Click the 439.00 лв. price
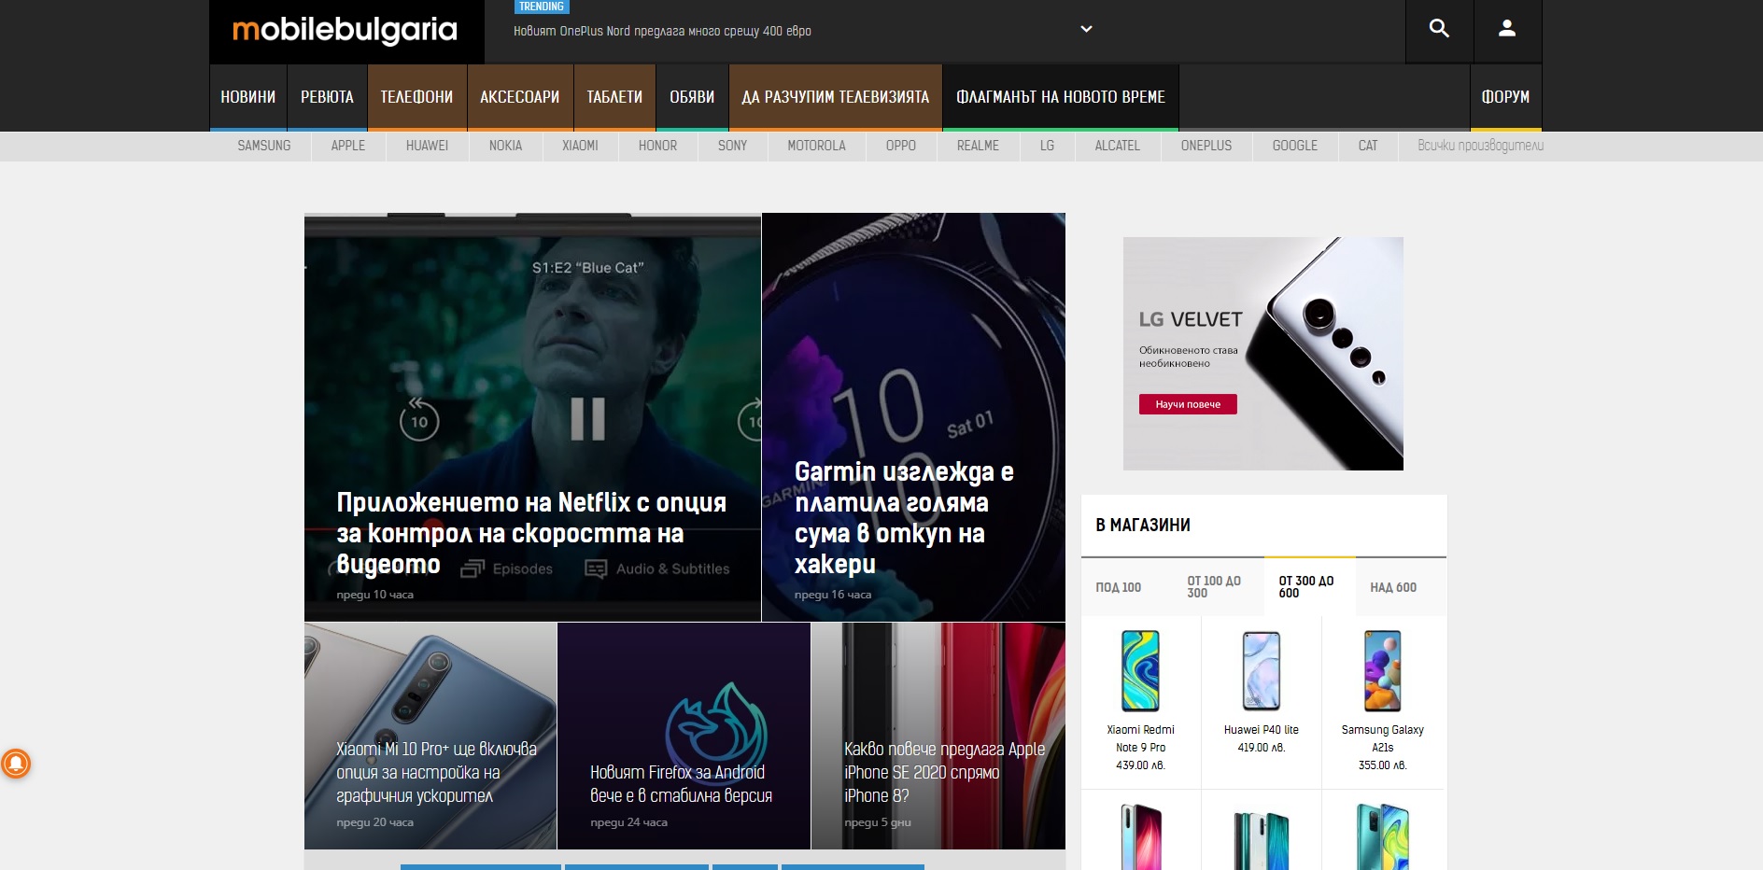This screenshot has height=870, width=1763. click(x=1140, y=765)
